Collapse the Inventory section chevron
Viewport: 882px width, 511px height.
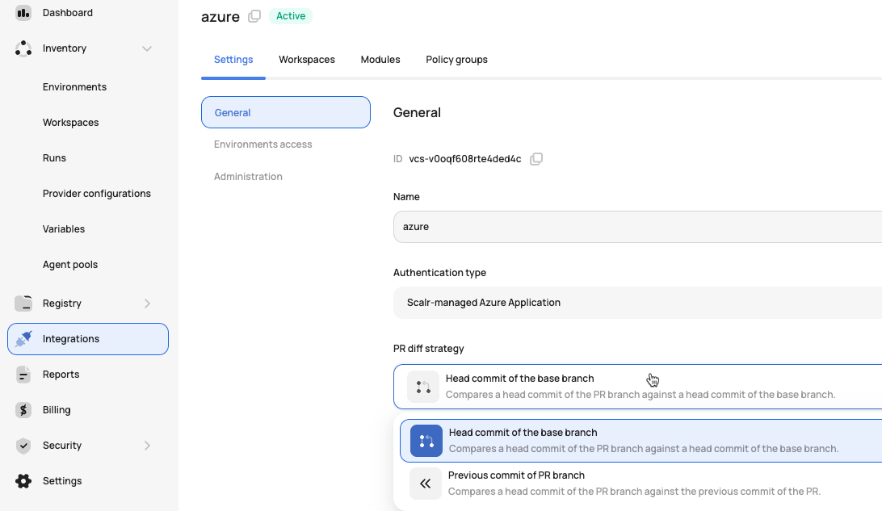(147, 48)
